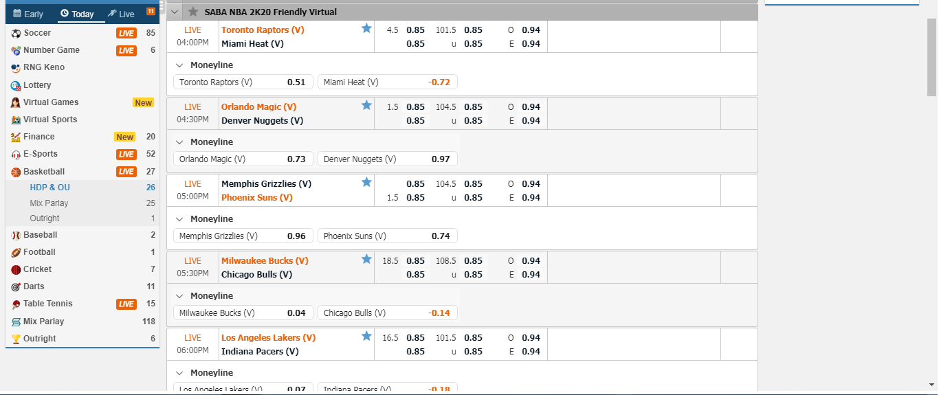939x395 pixels.
Task: Click Lakers over 101.5 odds 0.85
Action: 473,338
